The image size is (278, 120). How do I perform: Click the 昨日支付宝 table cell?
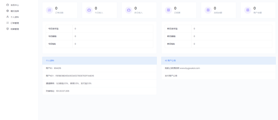[178, 29]
